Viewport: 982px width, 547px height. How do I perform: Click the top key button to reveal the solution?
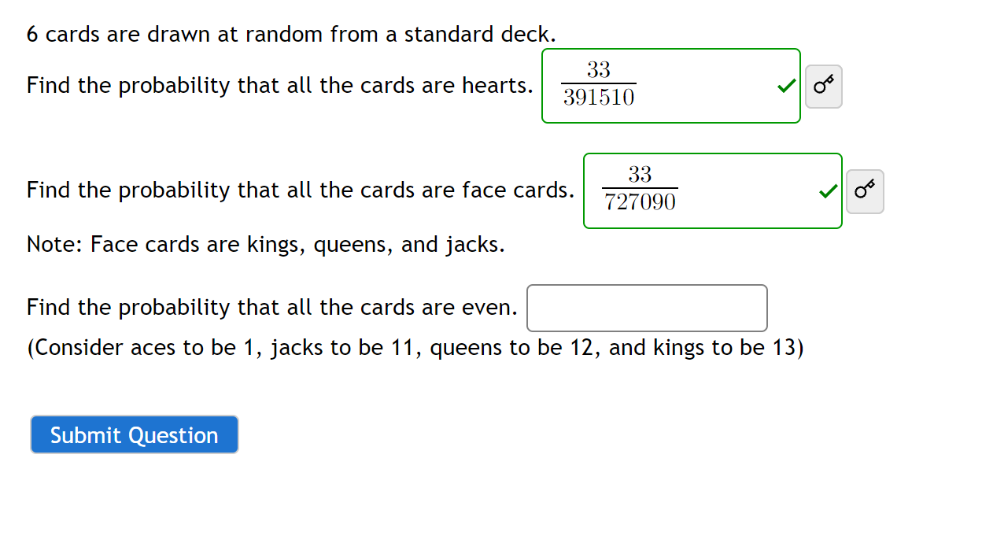pyautogui.click(x=823, y=86)
